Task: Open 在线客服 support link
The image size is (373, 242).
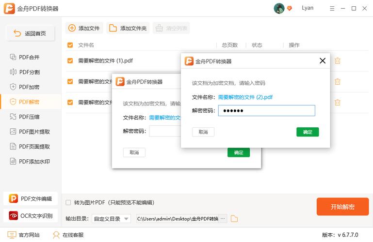Action: coord(68,235)
